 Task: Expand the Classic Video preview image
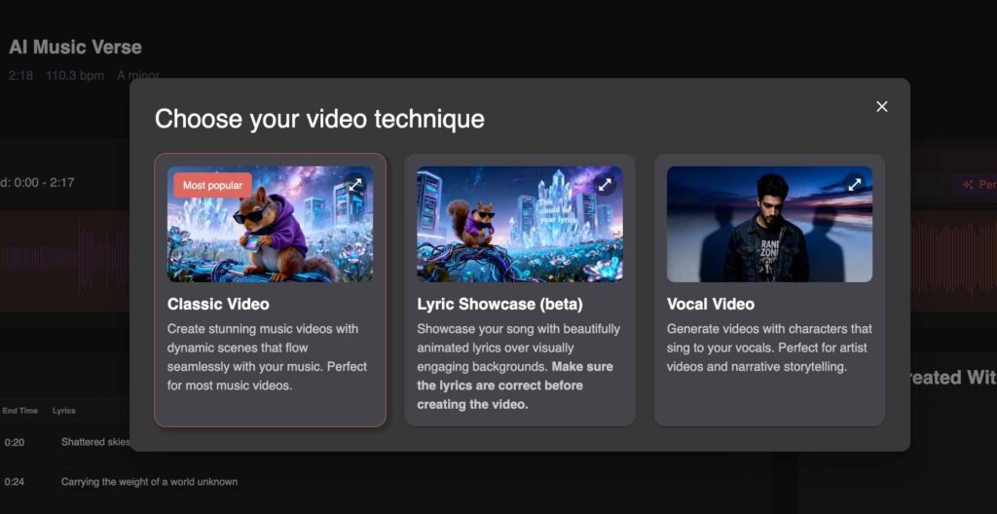(x=355, y=185)
